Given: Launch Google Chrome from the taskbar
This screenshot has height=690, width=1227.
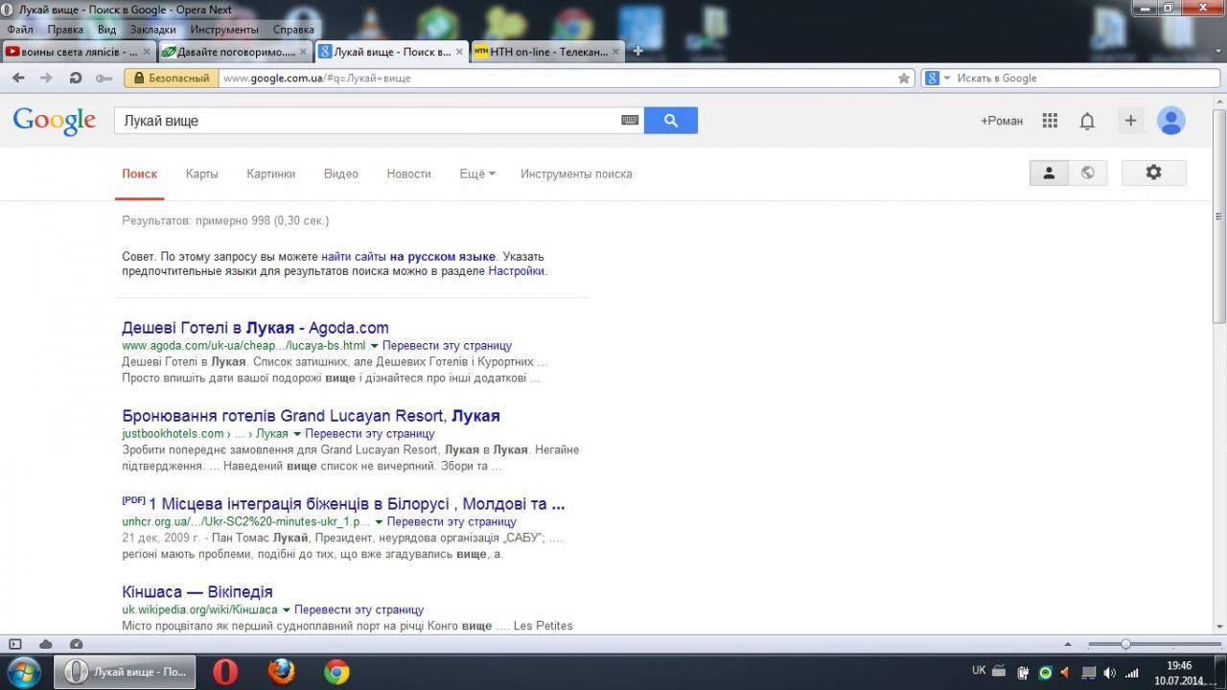Looking at the screenshot, I should [x=336, y=672].
